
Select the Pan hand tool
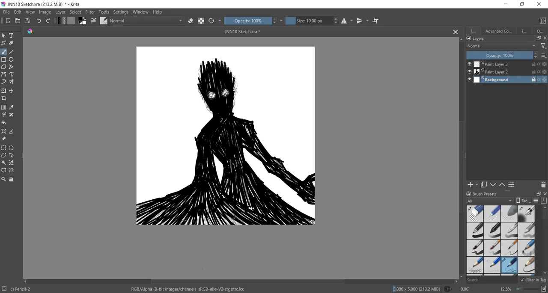point(11,179)
